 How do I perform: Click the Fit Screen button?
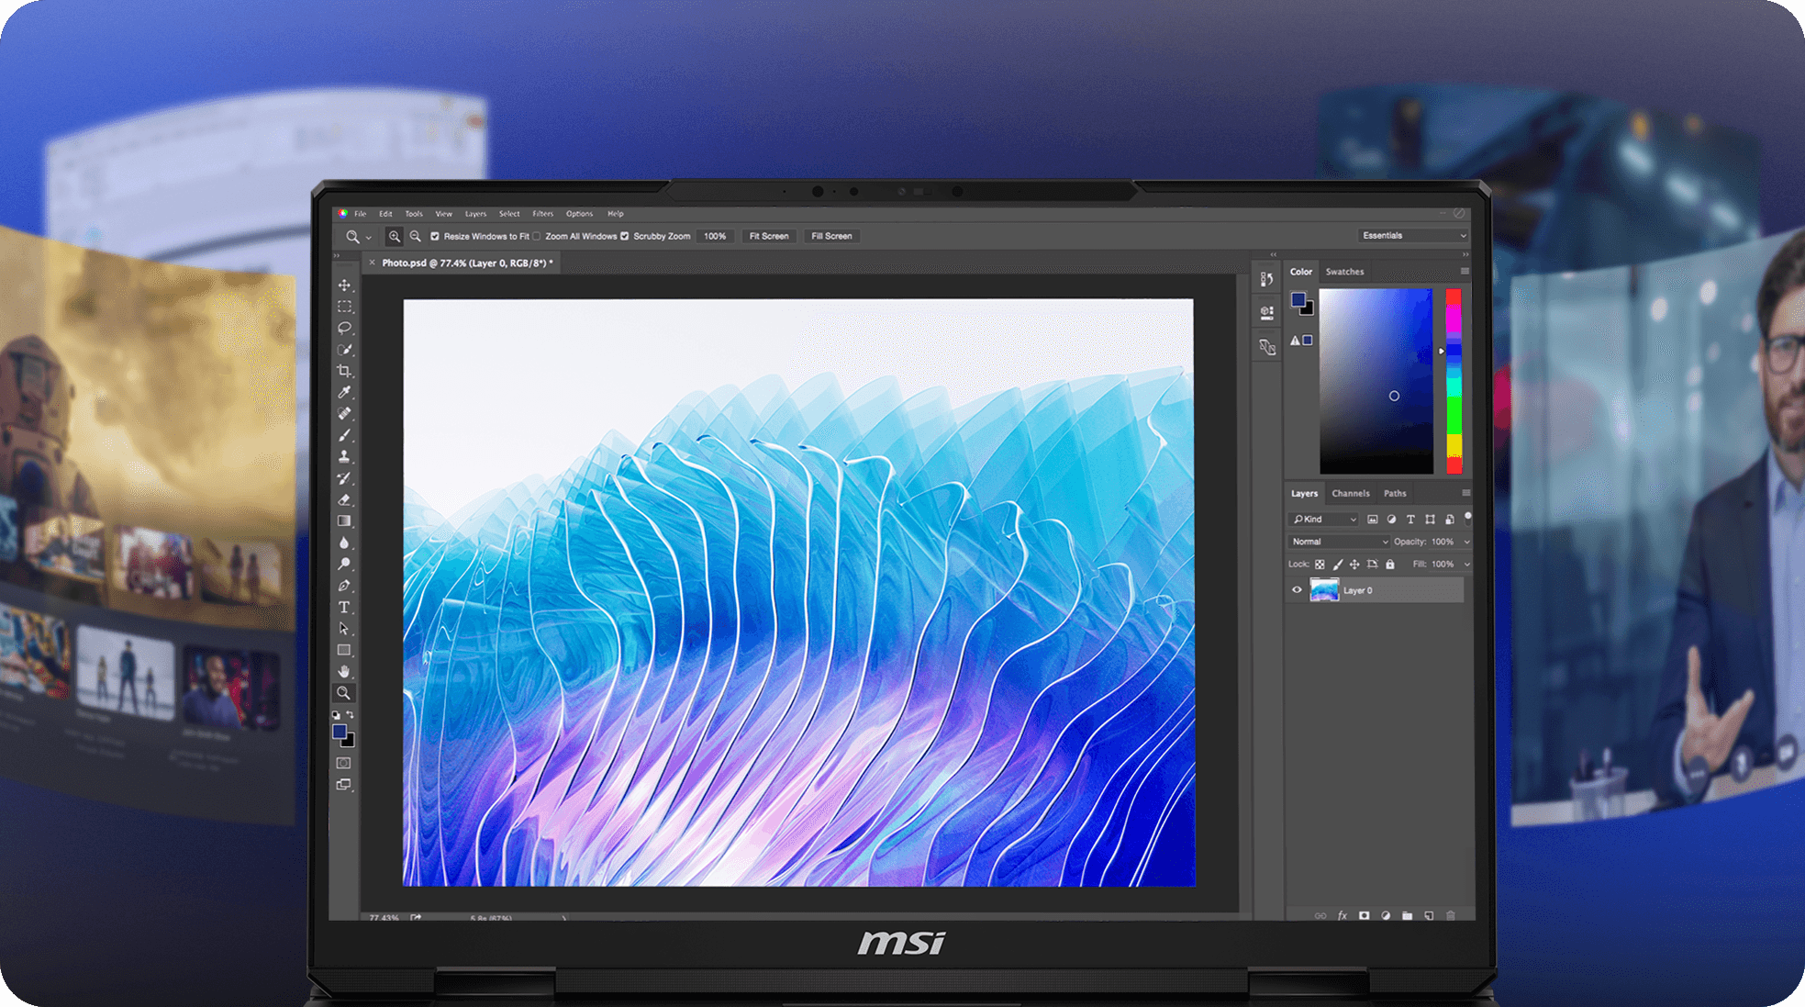pyautogui.click(x=769, y=236)
